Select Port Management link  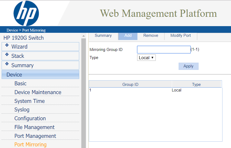tap(35, 136)
